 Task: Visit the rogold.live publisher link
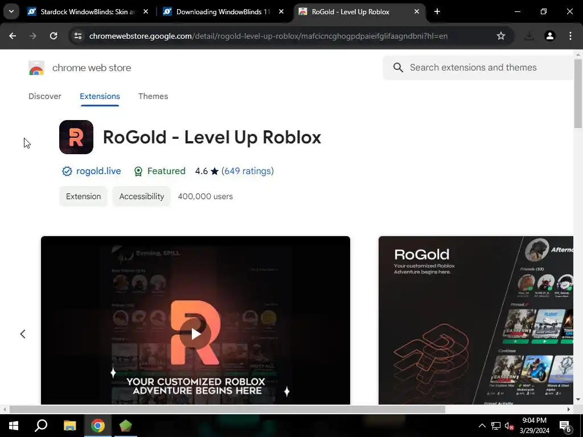(x=98, y=171)
